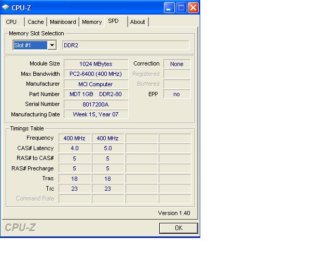The height and width of the screenshot is (266, 332).
Task: Click the CAS# Latency 4.0 cell
Action: tap(75, 148)
